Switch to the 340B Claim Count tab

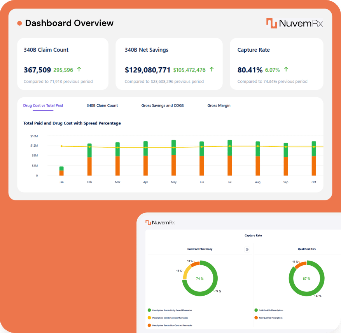[102, 105]
